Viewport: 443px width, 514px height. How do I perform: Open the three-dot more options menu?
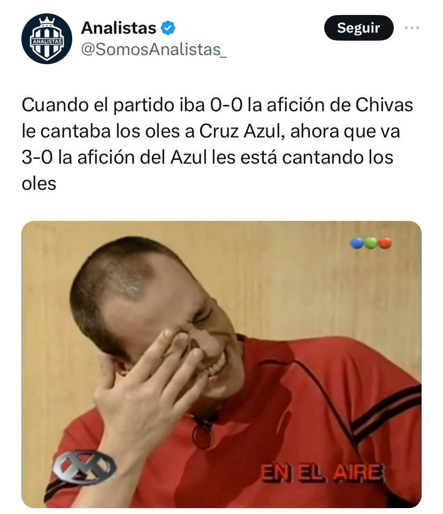point(412,28)
